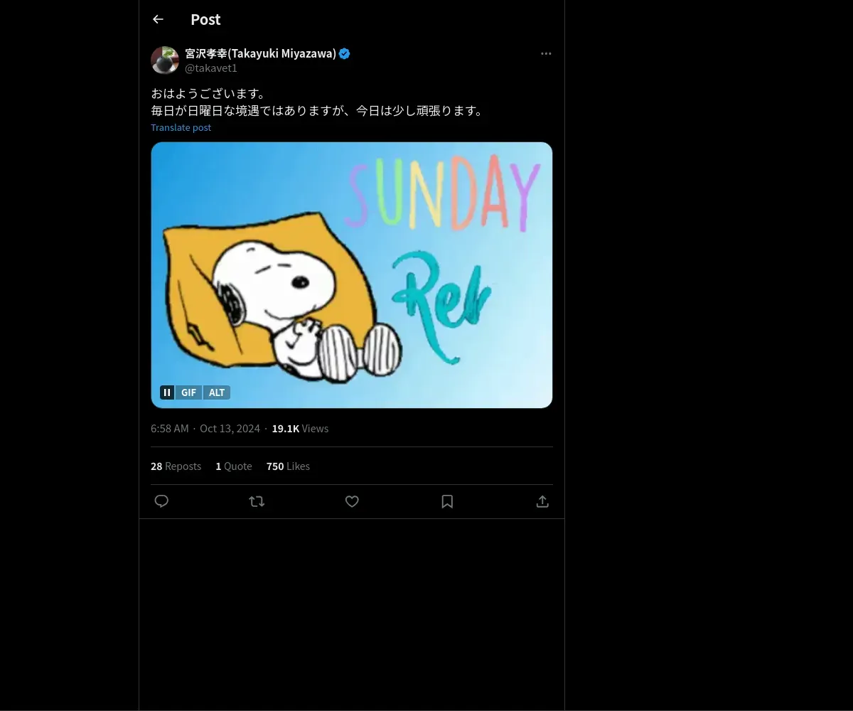View the 1 Quote list
853x711 pixels.
[234, 466]
